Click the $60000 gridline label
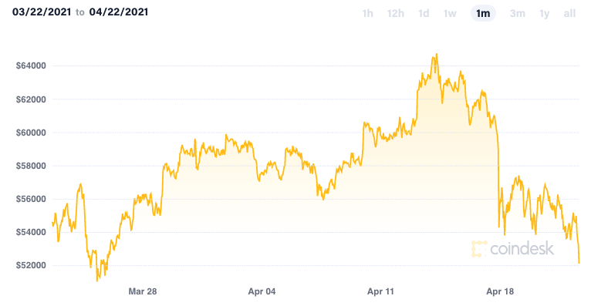 click(x=31, y=133)
